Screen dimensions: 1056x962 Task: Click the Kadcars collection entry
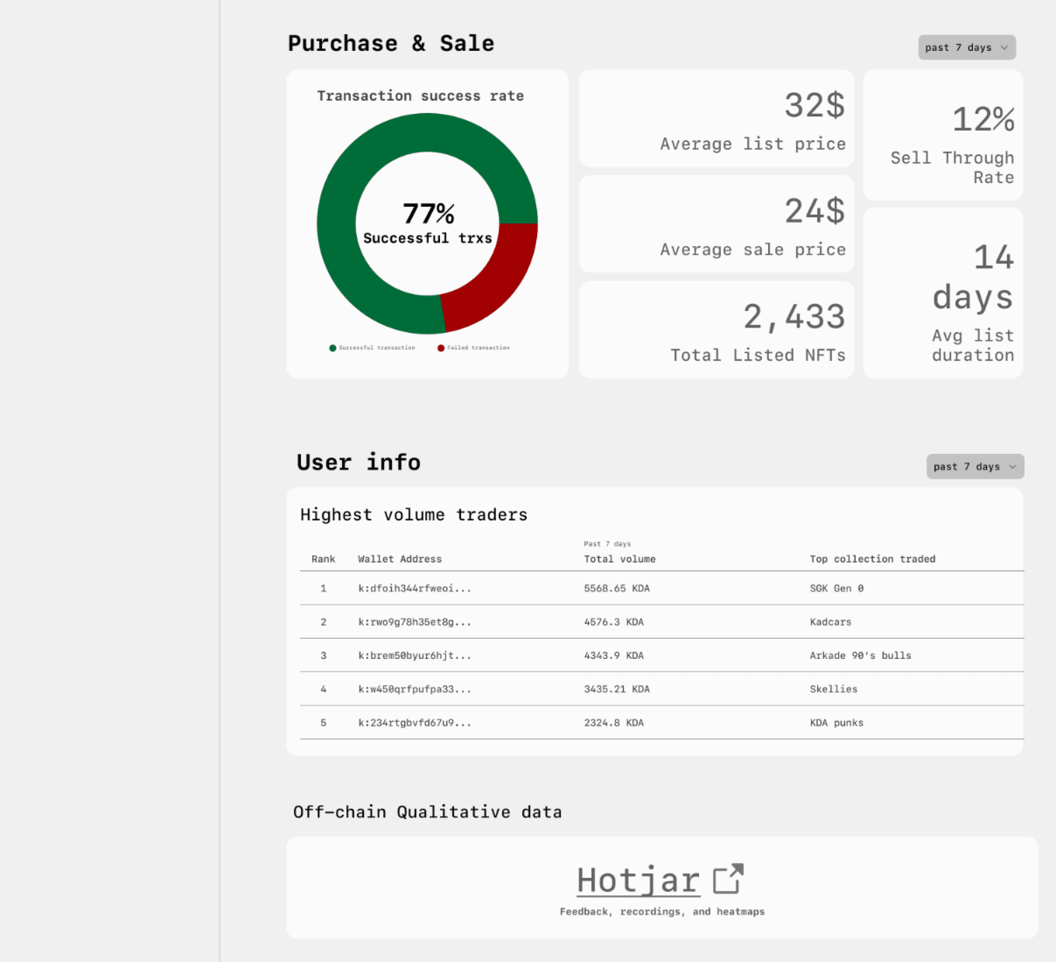(830, 622)
